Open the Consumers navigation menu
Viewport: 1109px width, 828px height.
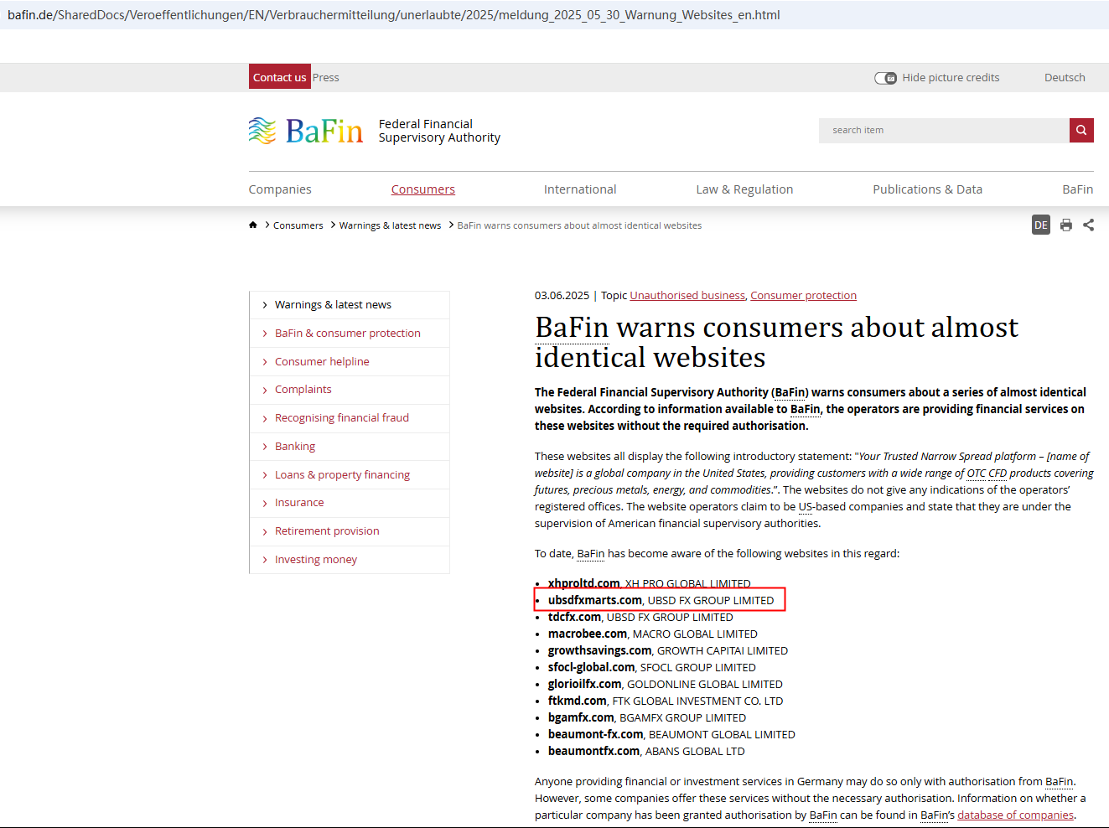pyautogui.click(x=422, y=189)
